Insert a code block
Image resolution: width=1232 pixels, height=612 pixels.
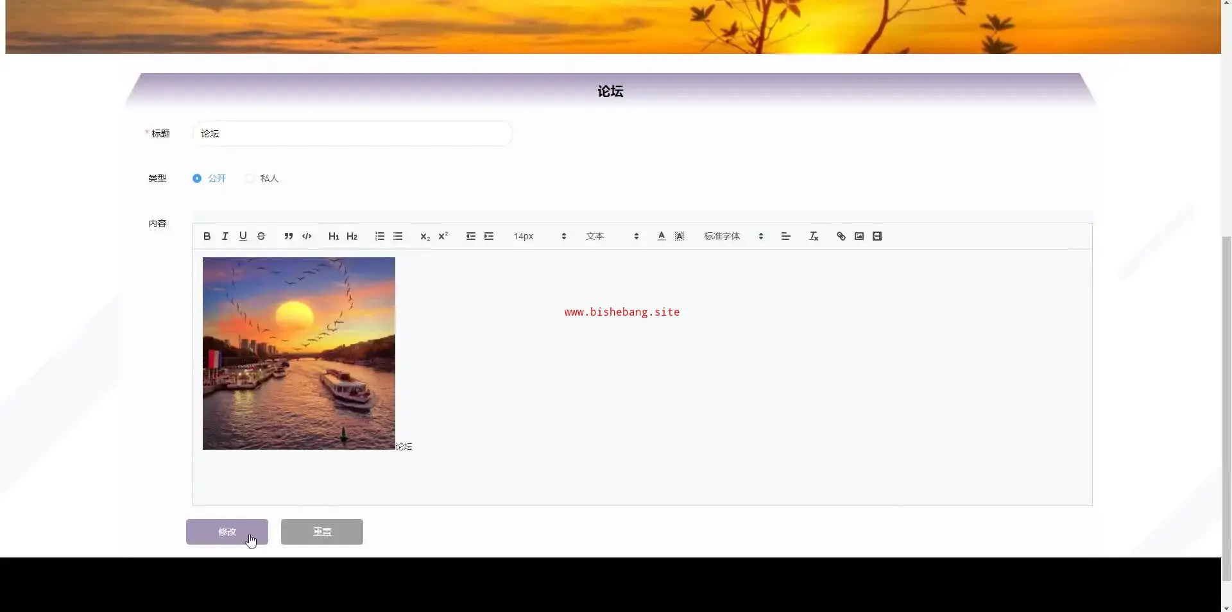pyautogui.click(x=307, y=236)
